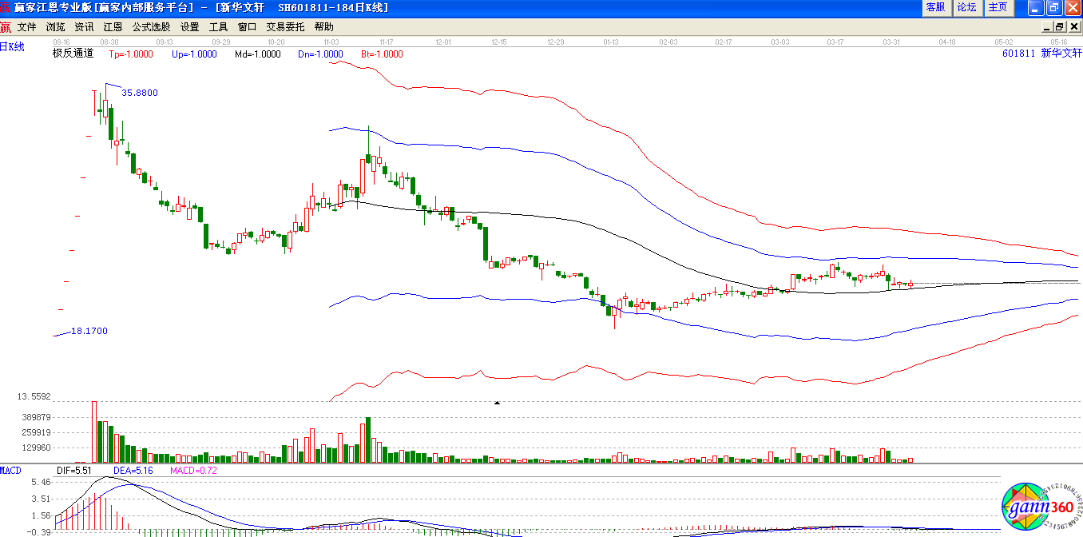Screen dimensions: 1083x537
Task: Click the 08-30 date on time axis
Action: (109, 41)
